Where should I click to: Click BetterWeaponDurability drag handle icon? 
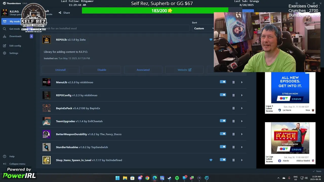pos(233,134)
